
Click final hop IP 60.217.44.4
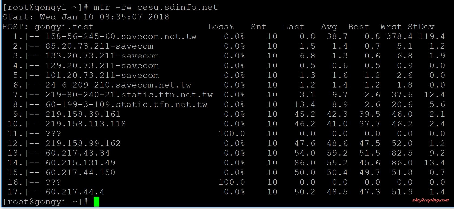click(75, 192)
